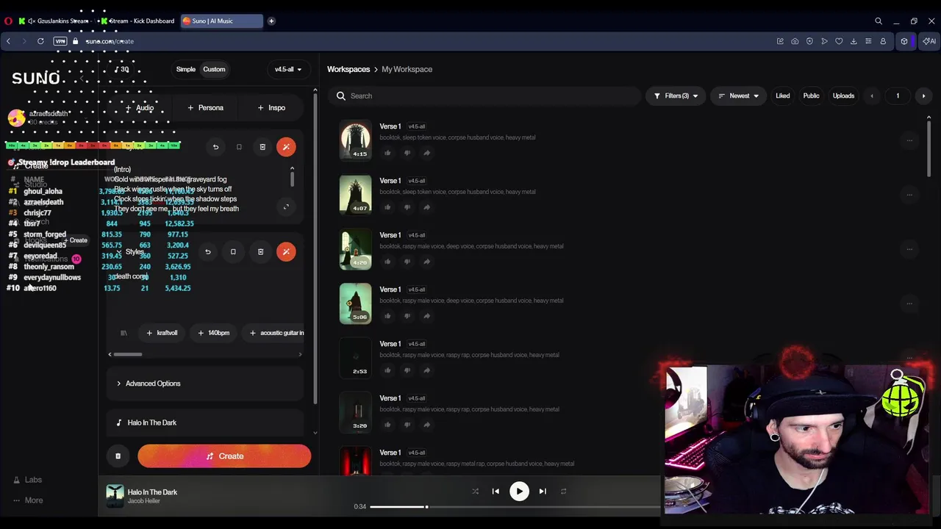This screenshot has width=941, height=529.
Task: Open the Newest sort dropdown
Action: point(739,96)
